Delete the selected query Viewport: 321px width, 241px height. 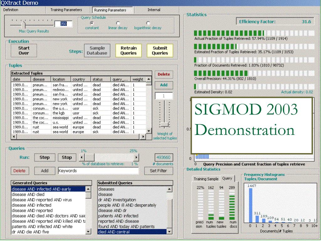click(20, 171)
